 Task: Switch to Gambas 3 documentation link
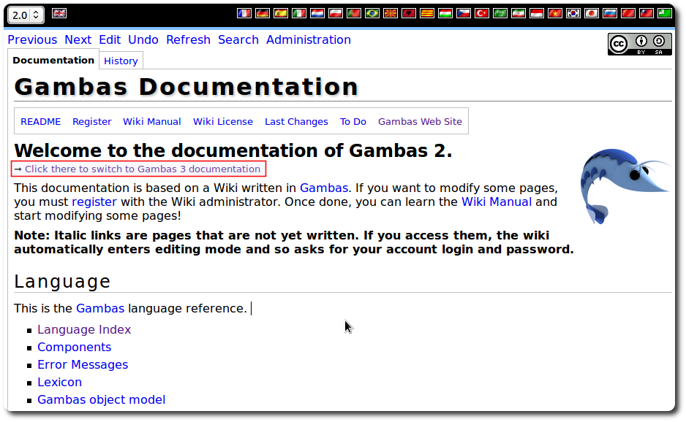coord(142,169)
